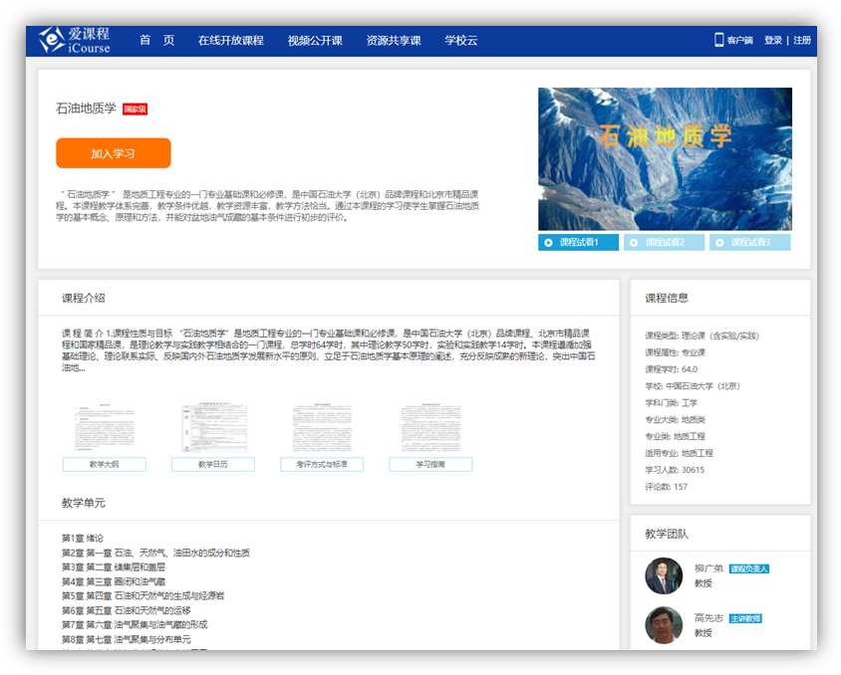Click the 注册 link
This screenshot has width=841, height=675.
[x=802, y=41]
